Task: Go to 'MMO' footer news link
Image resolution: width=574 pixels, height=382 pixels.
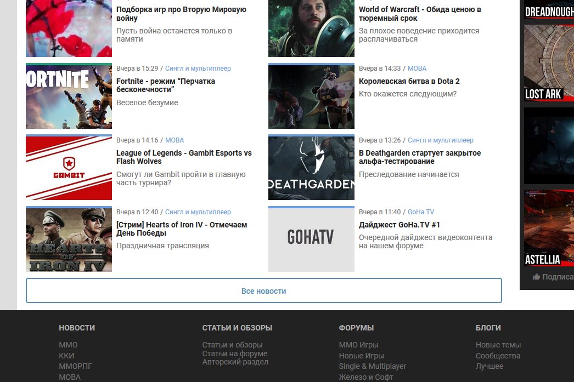Action: point(68,345)
